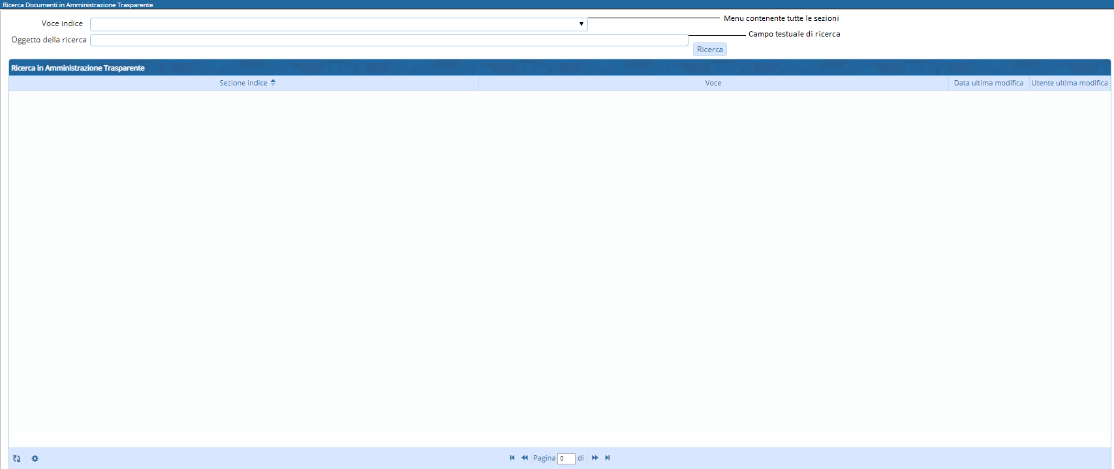Click the Utente ultima modifica column header

click(1069, 83)
